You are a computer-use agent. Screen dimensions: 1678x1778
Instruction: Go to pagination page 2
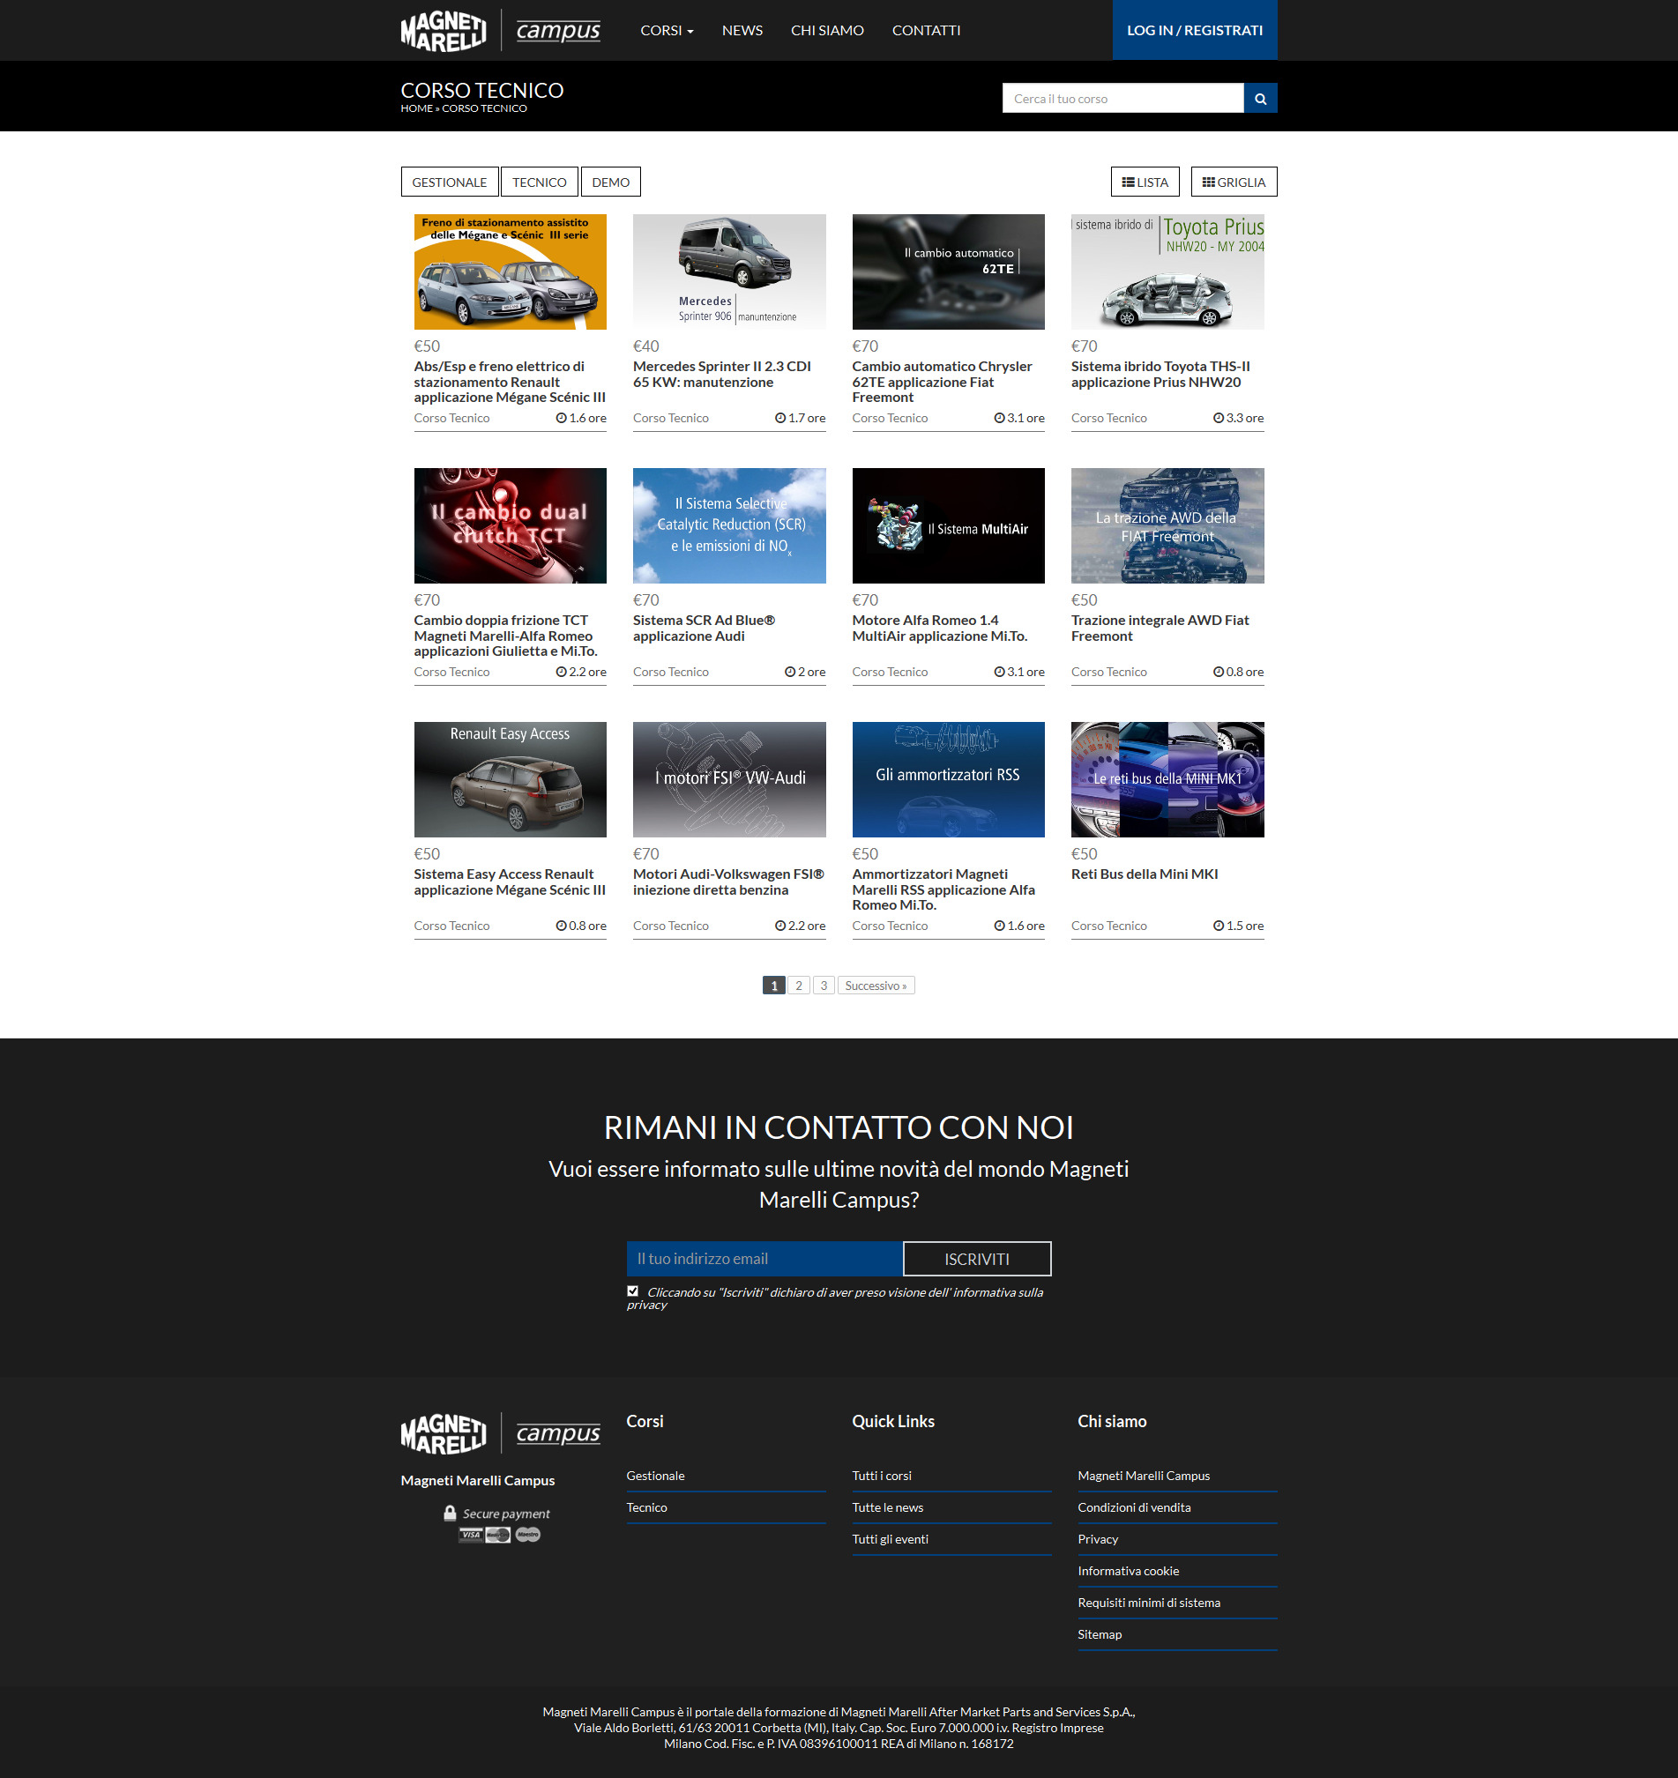coord(799,986)
